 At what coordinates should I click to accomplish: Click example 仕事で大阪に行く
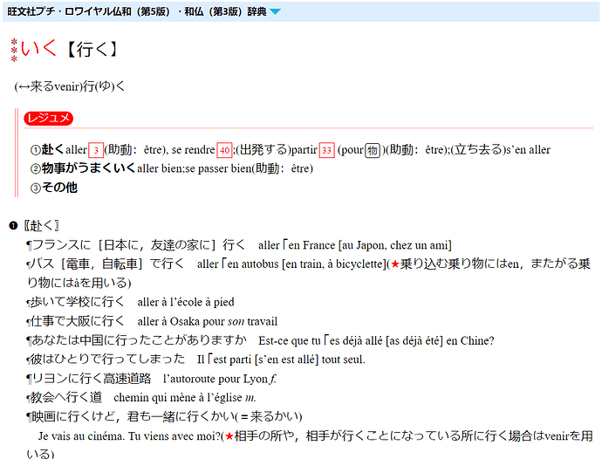point(78,321)
